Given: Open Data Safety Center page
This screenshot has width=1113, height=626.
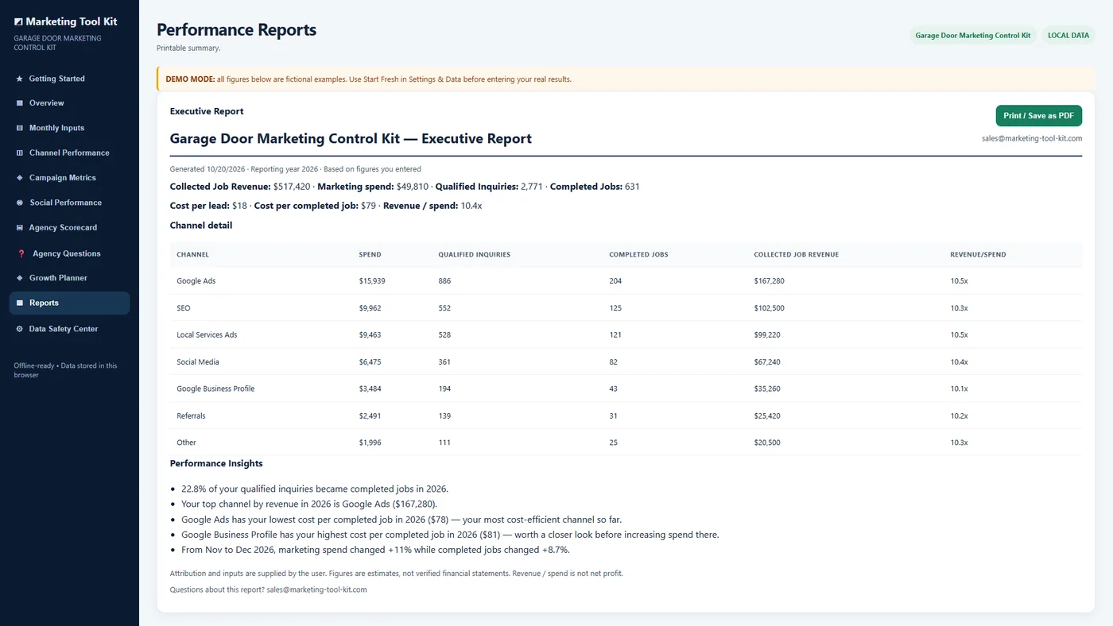Looking at the screenshot, I should pos(69,329).
